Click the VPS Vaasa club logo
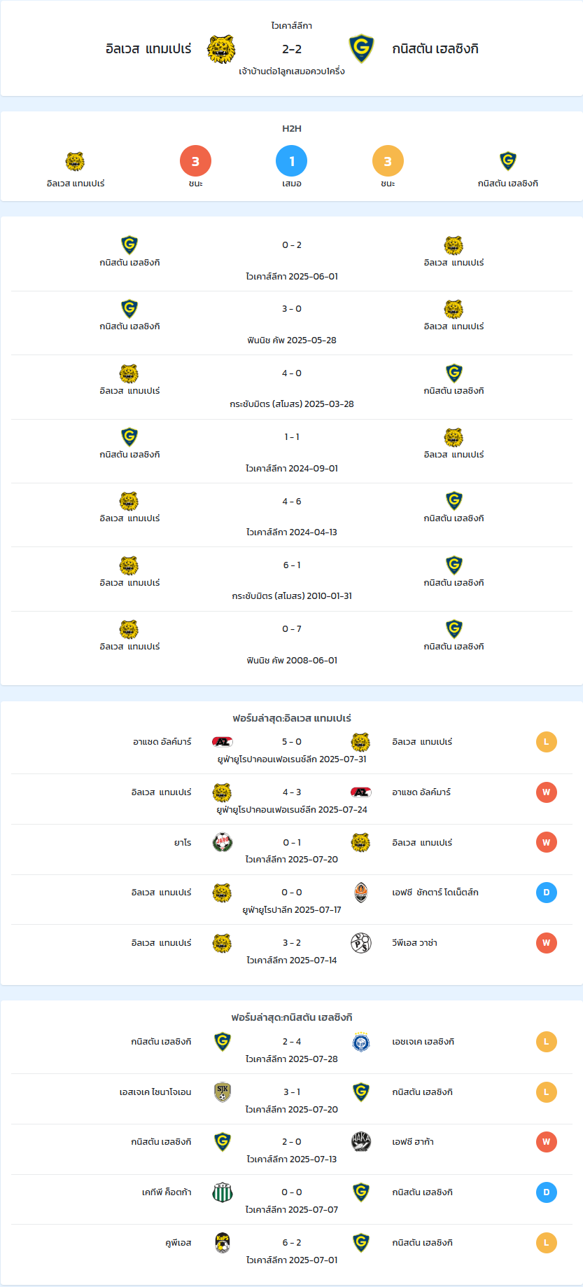 (x=361, y=943)
